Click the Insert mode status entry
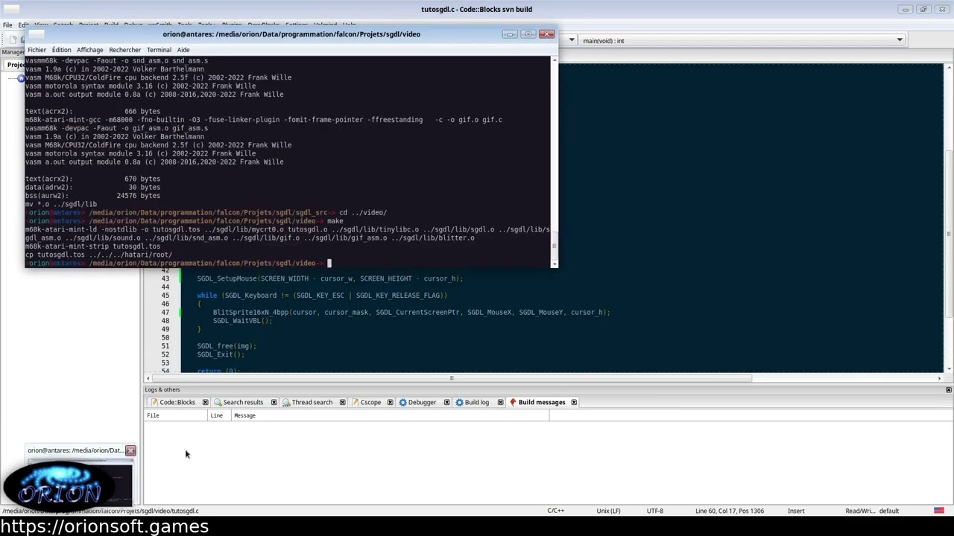The height and width of the screenshot is (536, 954). (796, 511)
